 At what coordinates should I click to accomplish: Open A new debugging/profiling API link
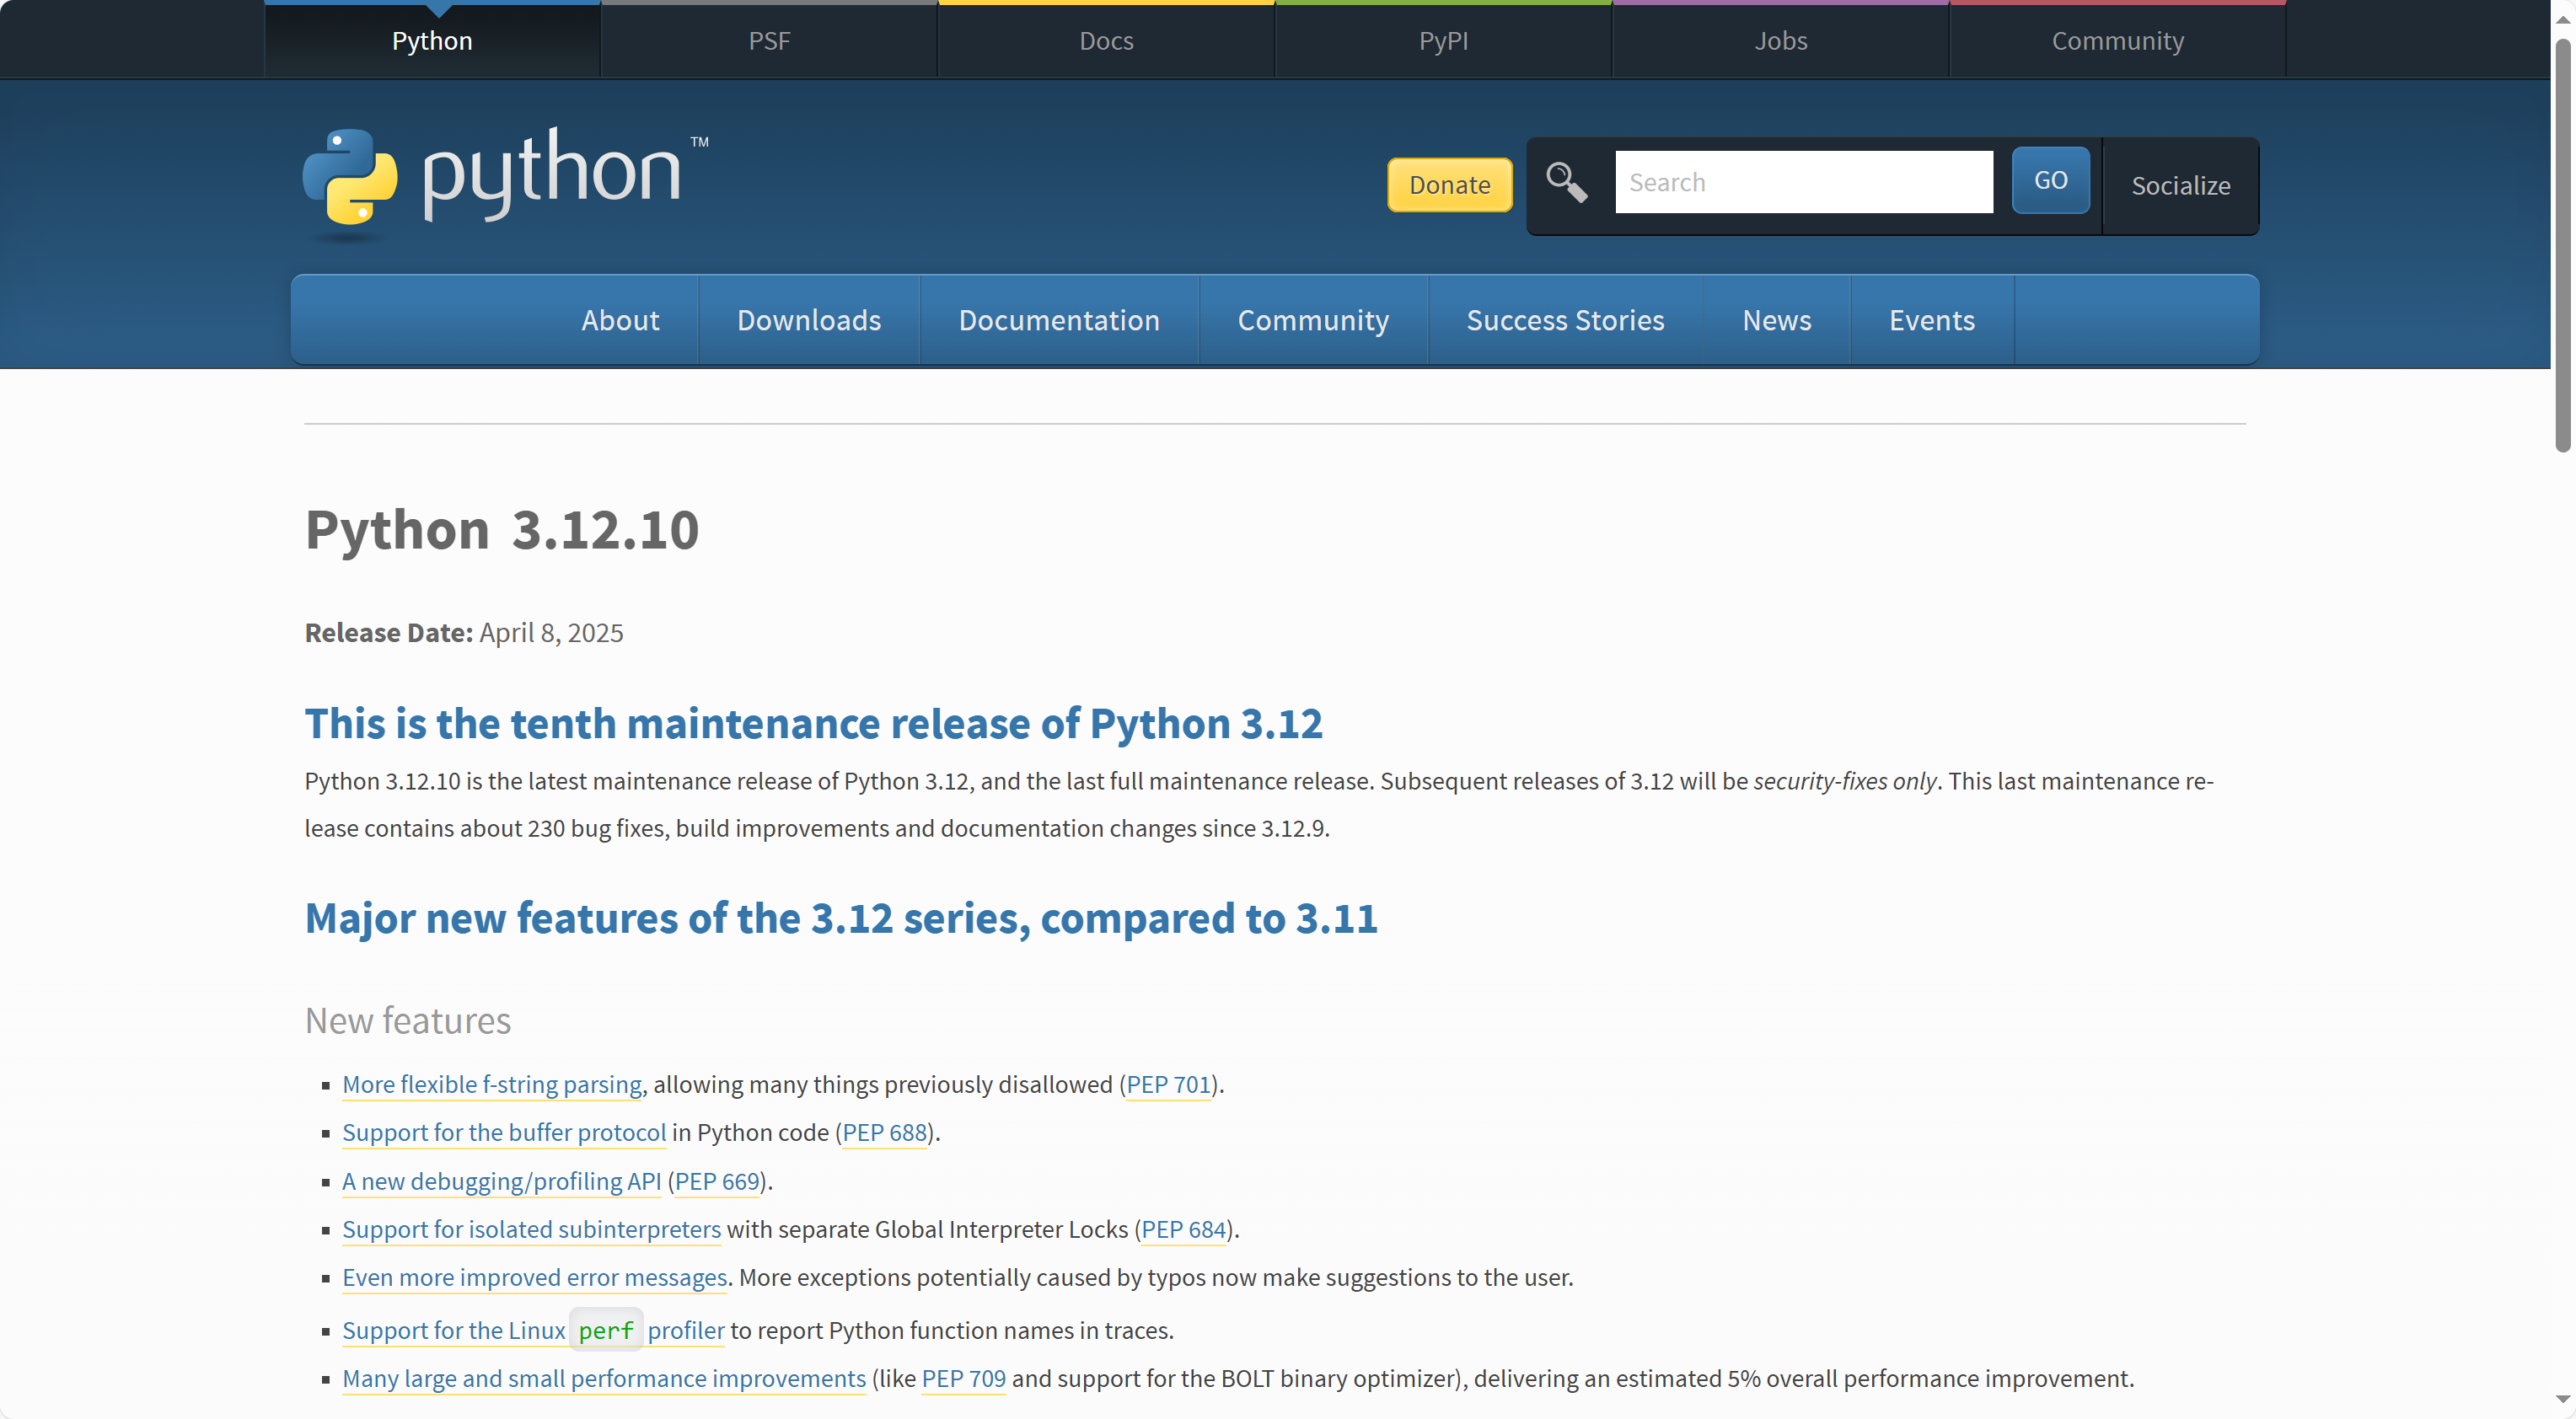[502, 1182]
